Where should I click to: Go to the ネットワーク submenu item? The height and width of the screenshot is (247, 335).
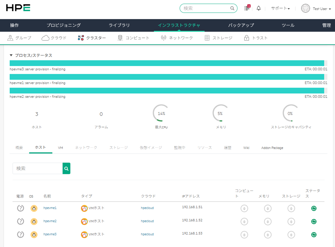click(x=177, y=38)
